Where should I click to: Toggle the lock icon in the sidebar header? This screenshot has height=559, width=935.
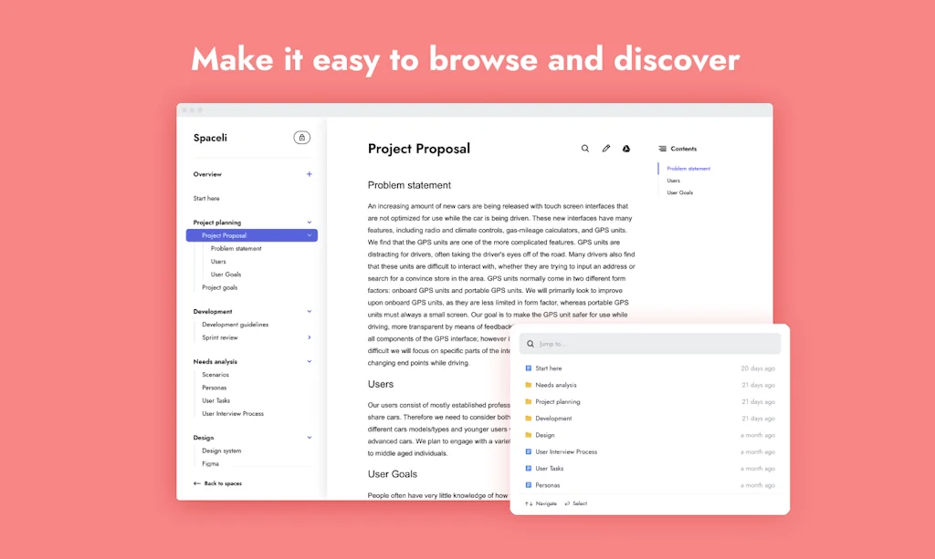[302, 137]
